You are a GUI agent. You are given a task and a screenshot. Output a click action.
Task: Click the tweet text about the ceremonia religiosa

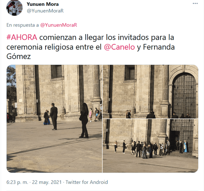[91, 47]
